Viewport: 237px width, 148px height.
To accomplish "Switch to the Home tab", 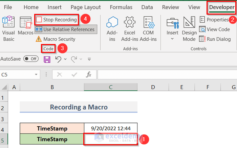I will click(31, 7).
